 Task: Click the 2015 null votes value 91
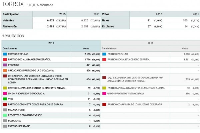(x=149, y=20)
